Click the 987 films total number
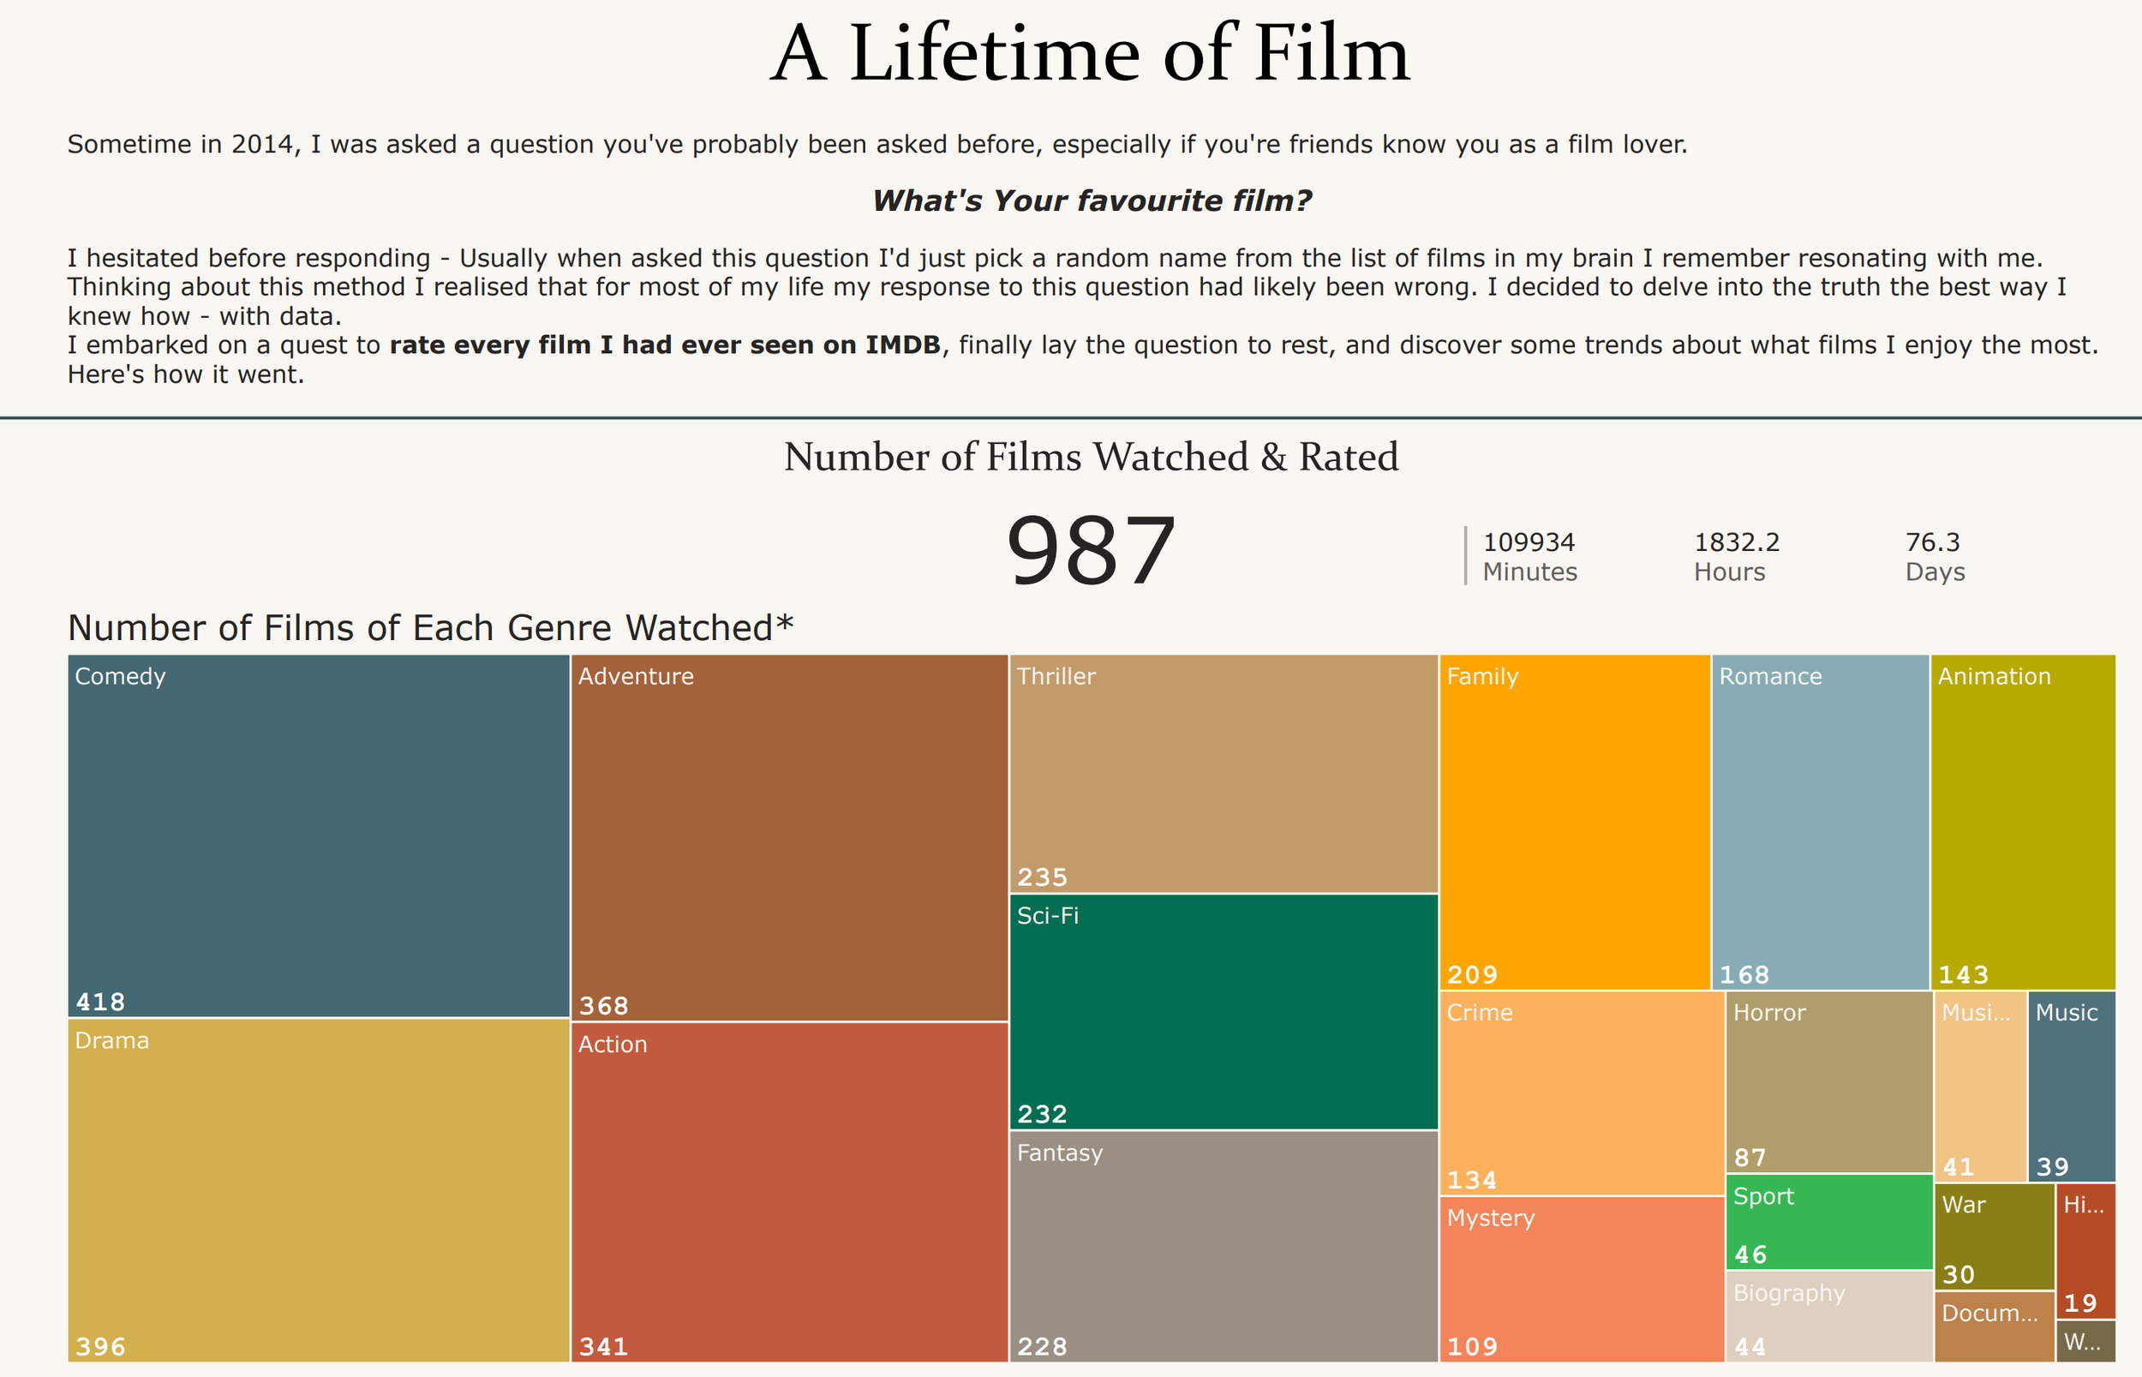The width and height of the screenshot is (2142, 1377). tap(1090, 551)
